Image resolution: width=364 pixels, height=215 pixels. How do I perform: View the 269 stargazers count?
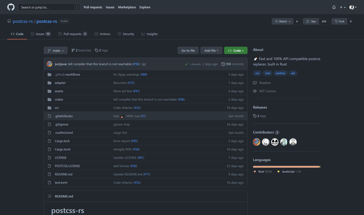pos(324,21)
